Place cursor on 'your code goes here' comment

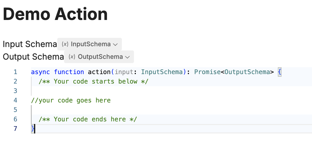[71, 100]
